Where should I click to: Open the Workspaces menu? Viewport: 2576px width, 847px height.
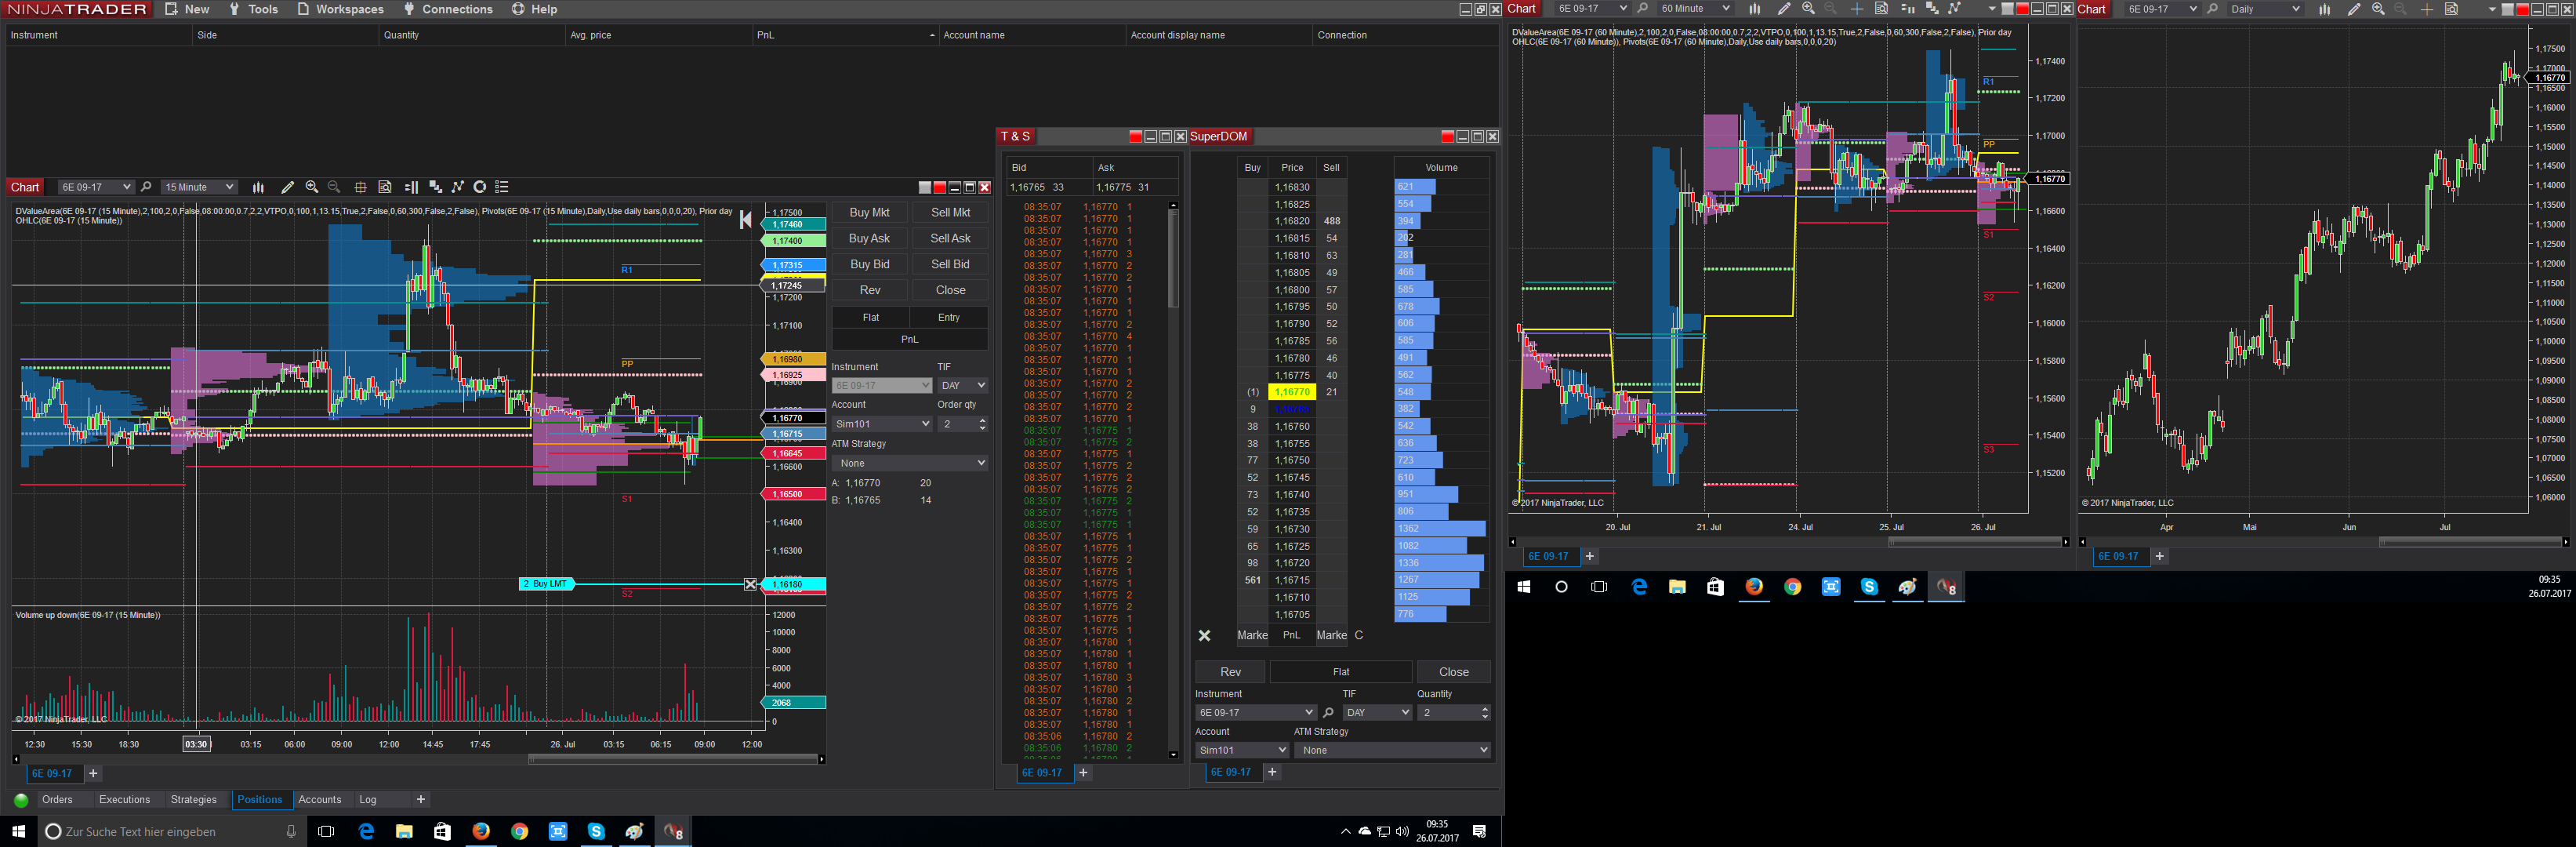pos(341,9)
